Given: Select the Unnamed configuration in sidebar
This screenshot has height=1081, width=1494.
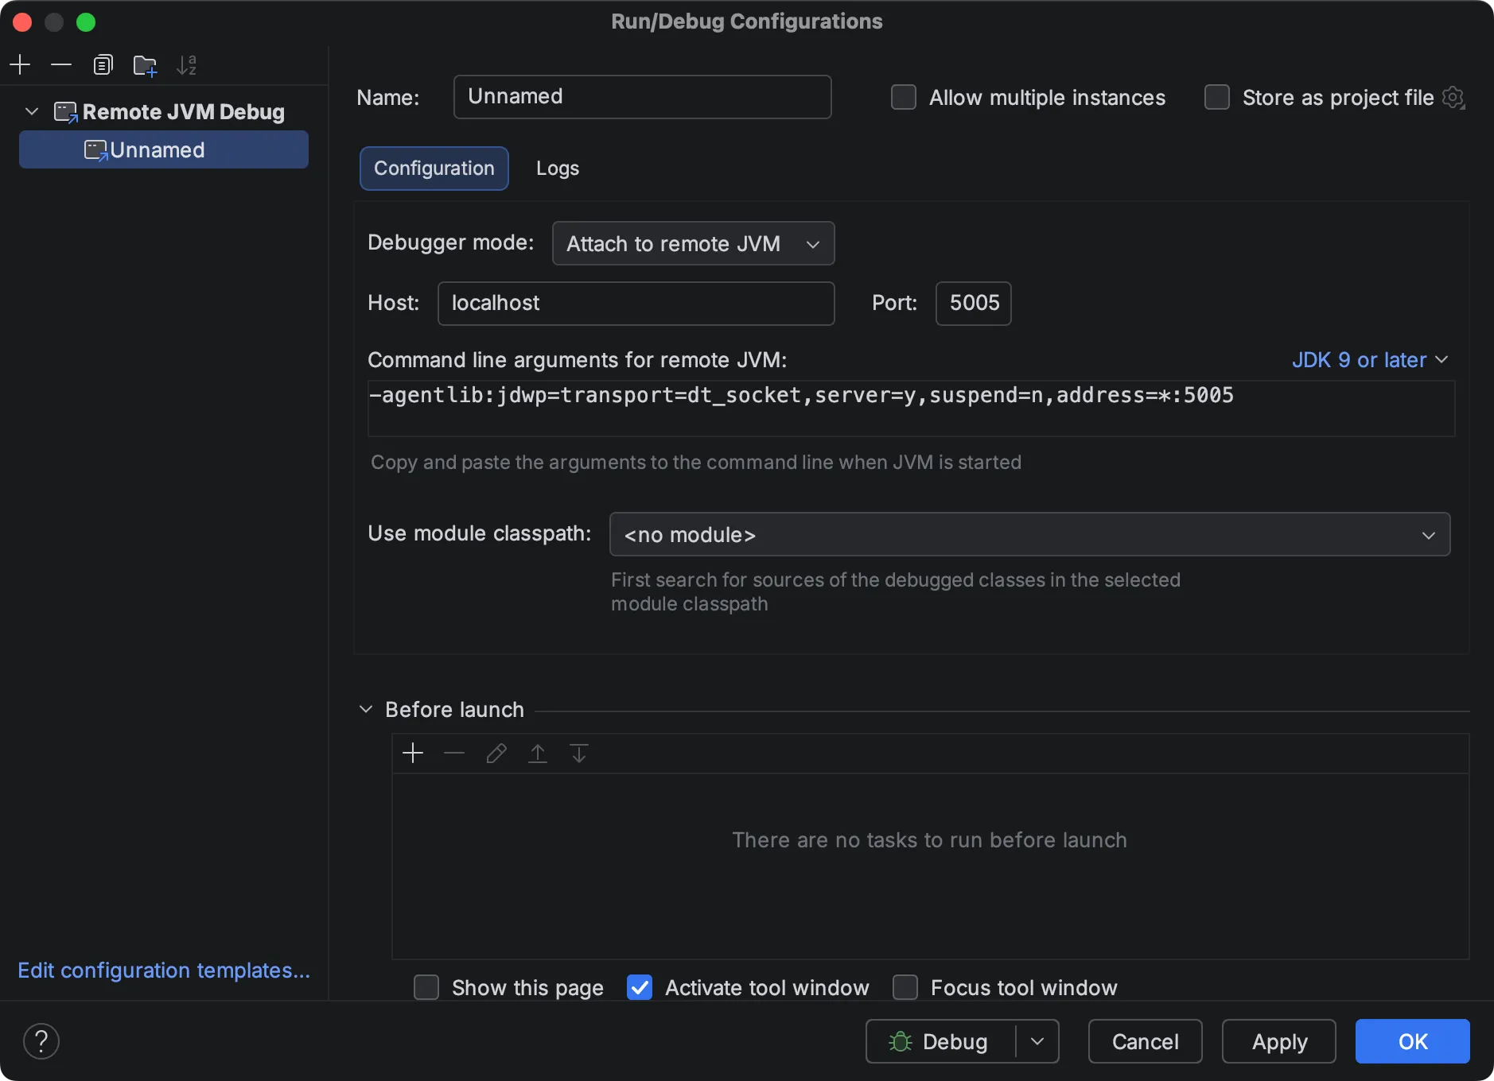Looking at the screenshot, I should tap(163, 149).
